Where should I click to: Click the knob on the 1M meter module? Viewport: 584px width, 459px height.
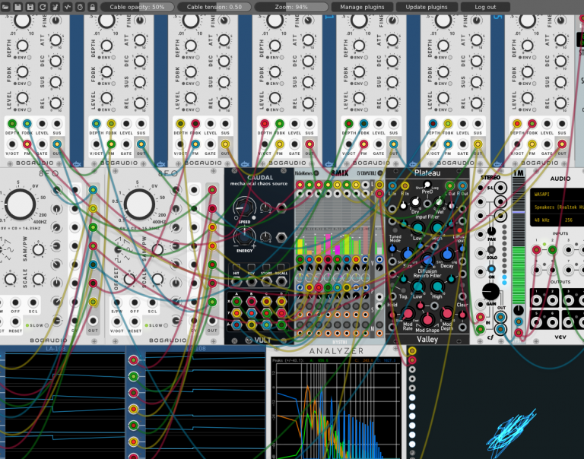click(x=519, y=310)
